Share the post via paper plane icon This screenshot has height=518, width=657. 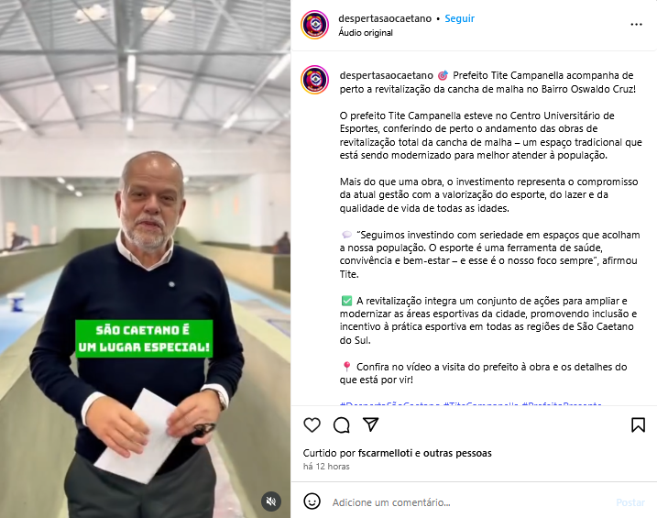371,424
